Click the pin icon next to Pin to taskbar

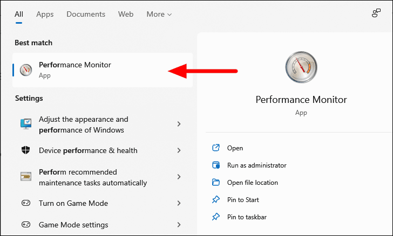pos(216,217)
